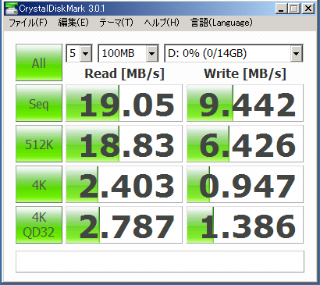Expand the test count dropdown showing 5

pyautogui.click(x=86, y=54)
